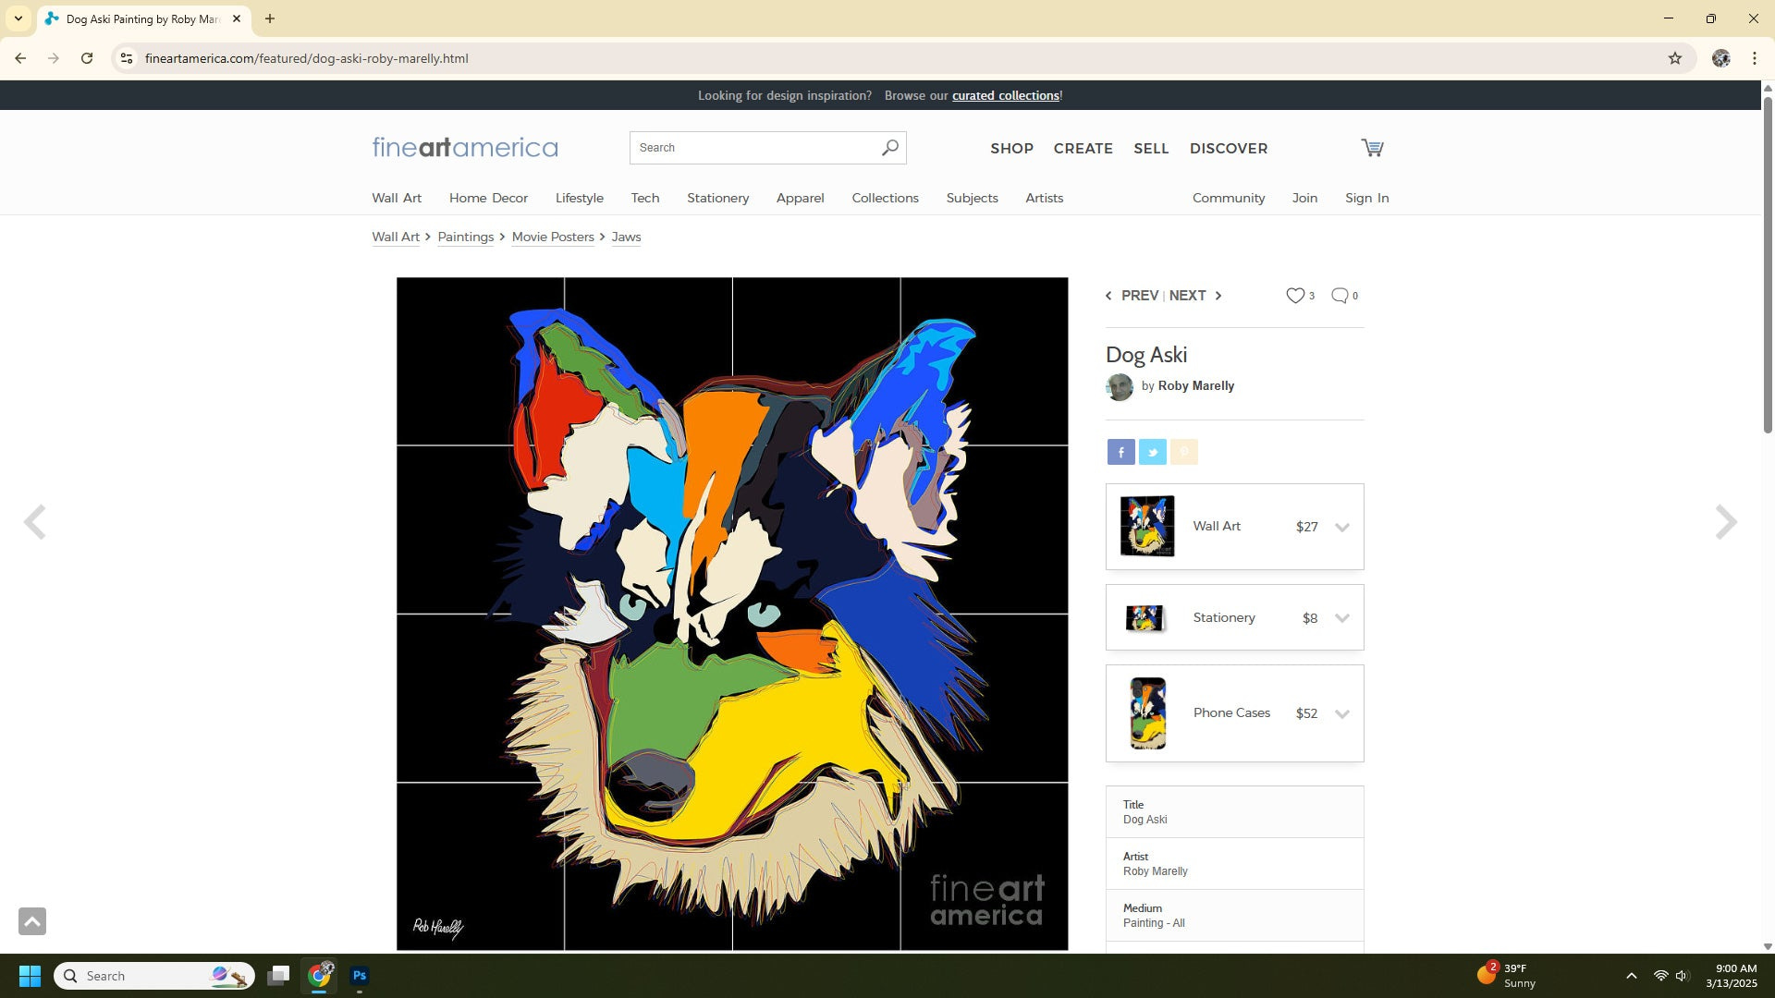Click the Fine Art America search field

click(x=753, y=148)
